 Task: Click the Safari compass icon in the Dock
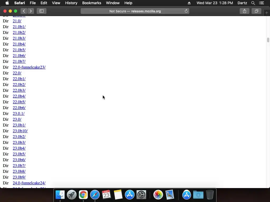pyautogui.click(x=95, y=195)
